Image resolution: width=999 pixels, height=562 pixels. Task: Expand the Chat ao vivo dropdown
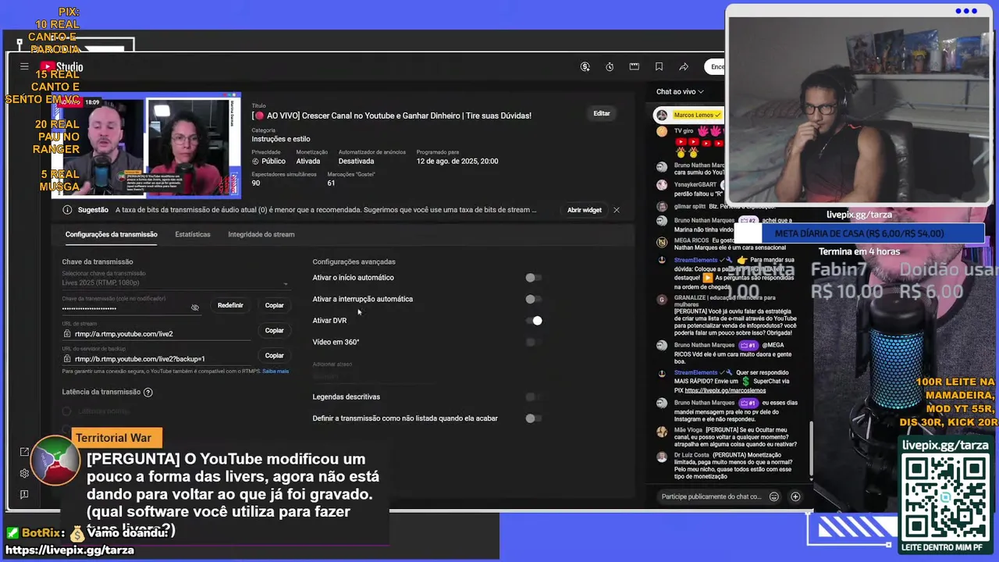(680, 91)
